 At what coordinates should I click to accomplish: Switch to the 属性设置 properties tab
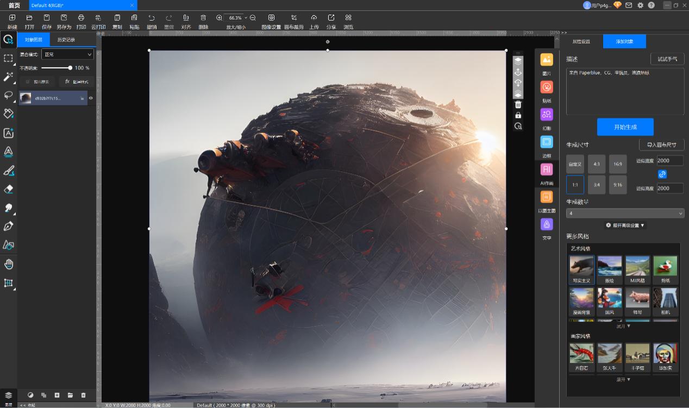[x=581, y=41]
